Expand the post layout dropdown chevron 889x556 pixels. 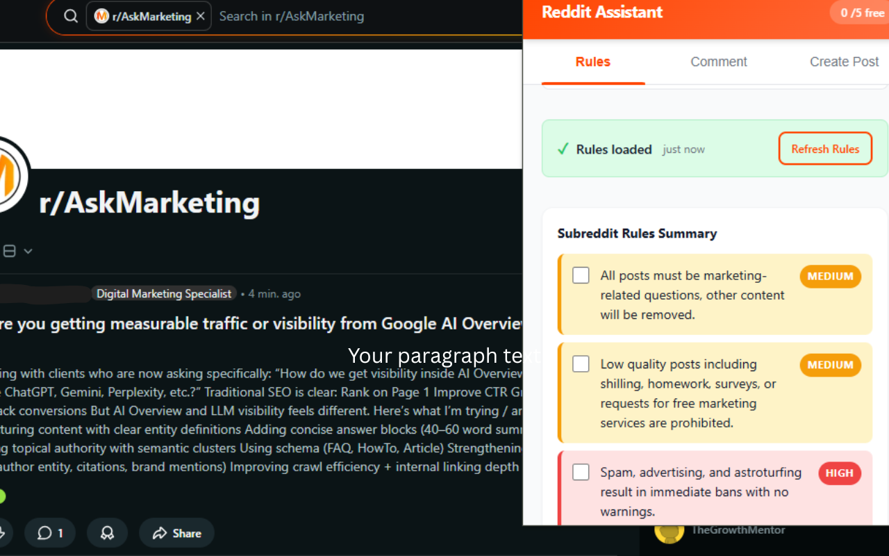[x=28, y=251]
